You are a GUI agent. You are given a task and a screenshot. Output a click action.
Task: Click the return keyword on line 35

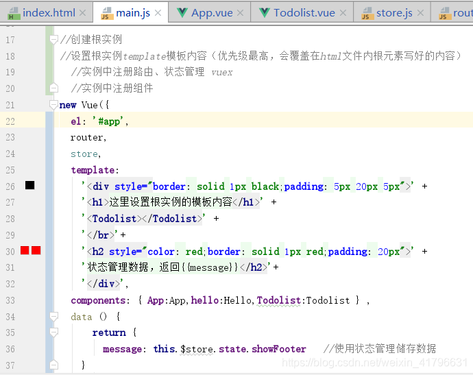(x=109, y=332)
